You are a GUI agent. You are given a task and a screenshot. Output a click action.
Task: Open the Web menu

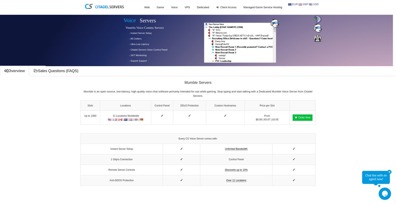click(147, 7)
